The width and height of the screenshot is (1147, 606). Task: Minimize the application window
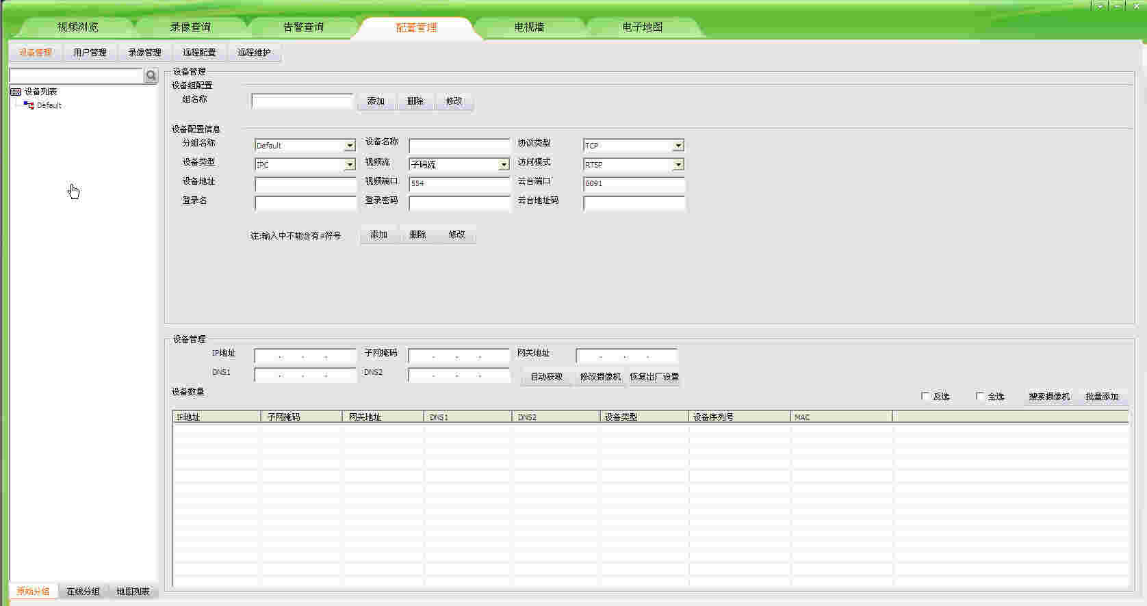pos(1118,5)
